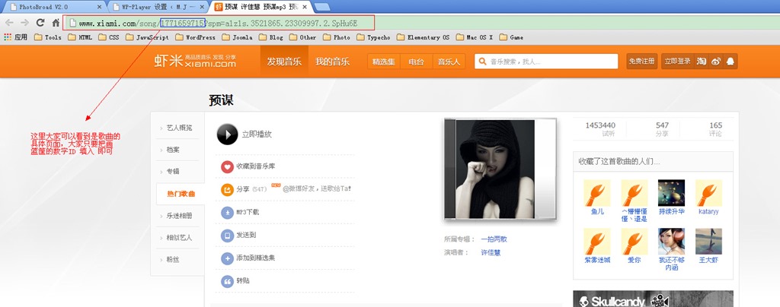
Task: Click the orange share icon next to 分享
Action: coord(227,189)
